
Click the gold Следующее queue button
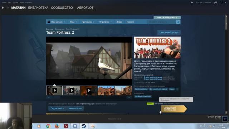point(174,109)
